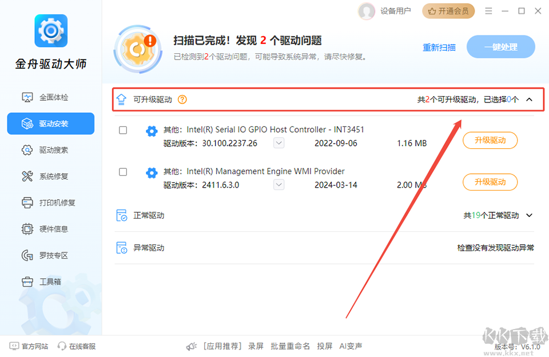Expand the 正常驱动 section chevron
This screenshot has width=549, height=357.
pos(530,215)
